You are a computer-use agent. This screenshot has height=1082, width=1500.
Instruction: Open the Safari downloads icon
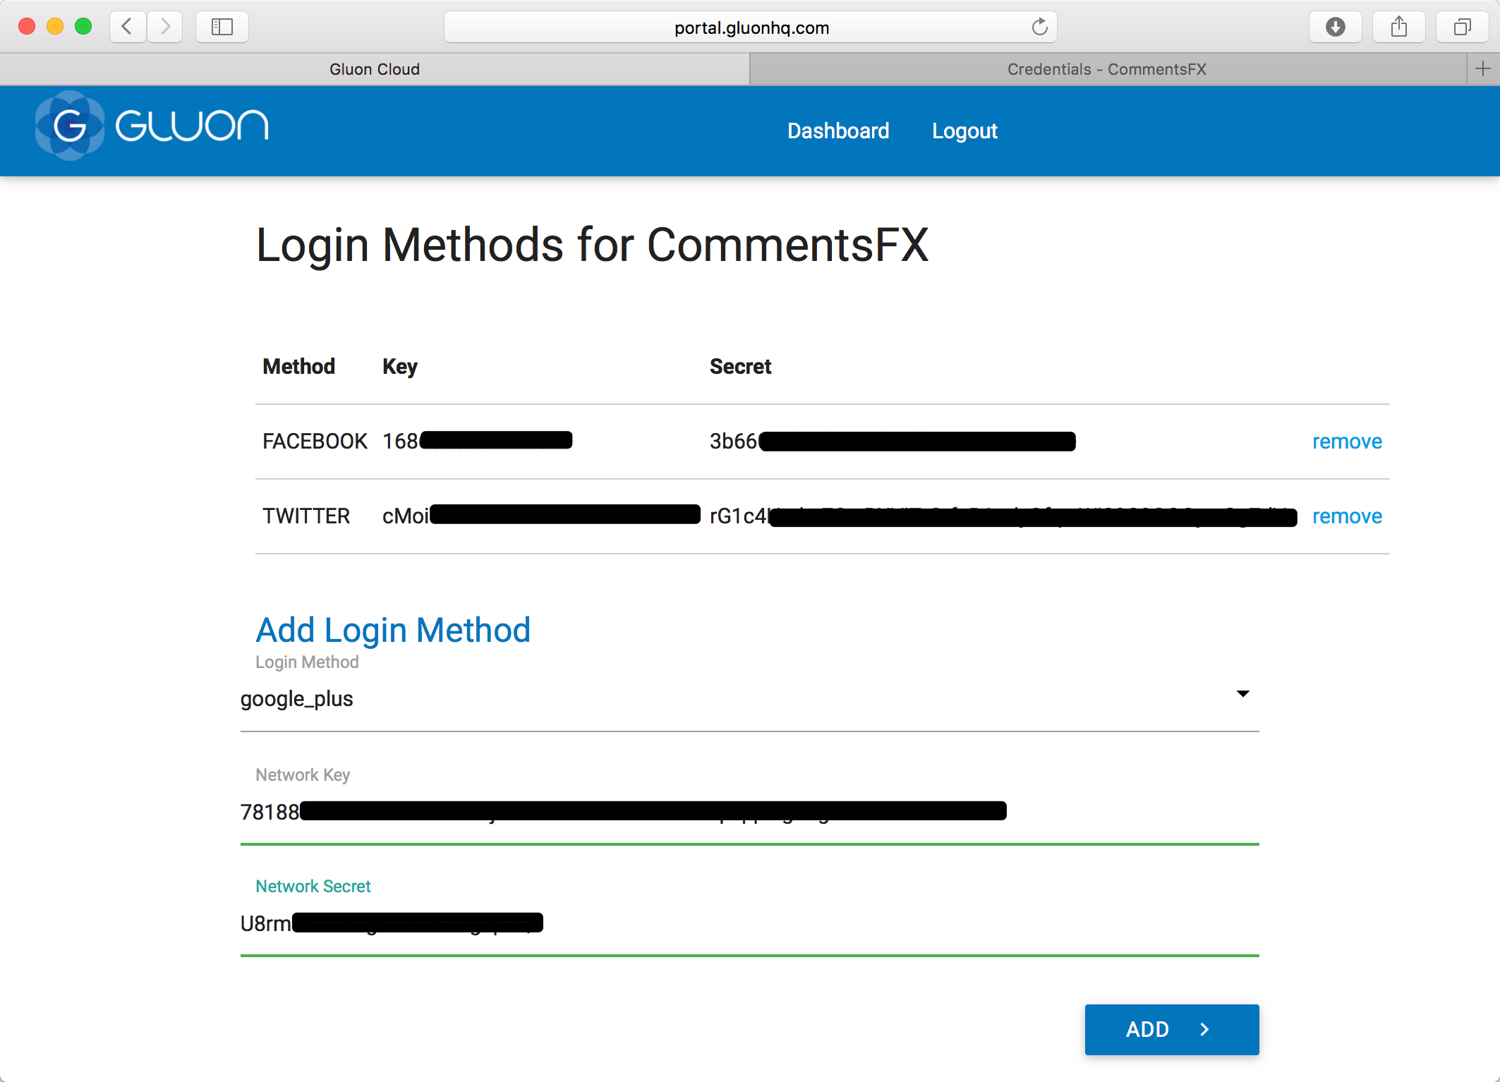[x=1335, y=27]
